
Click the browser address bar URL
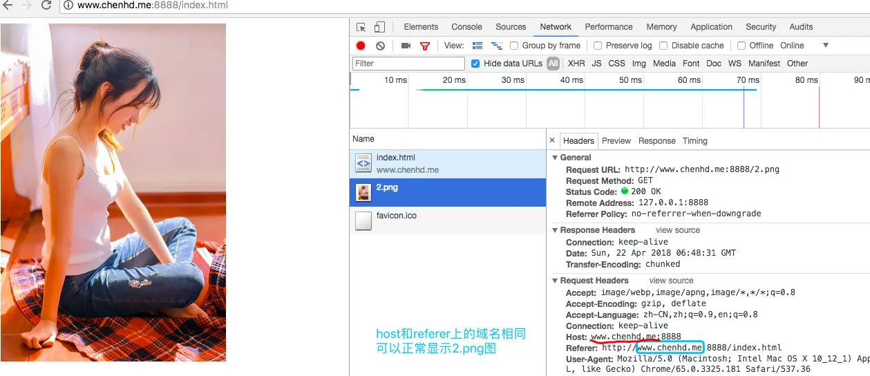tap(153, 6)
